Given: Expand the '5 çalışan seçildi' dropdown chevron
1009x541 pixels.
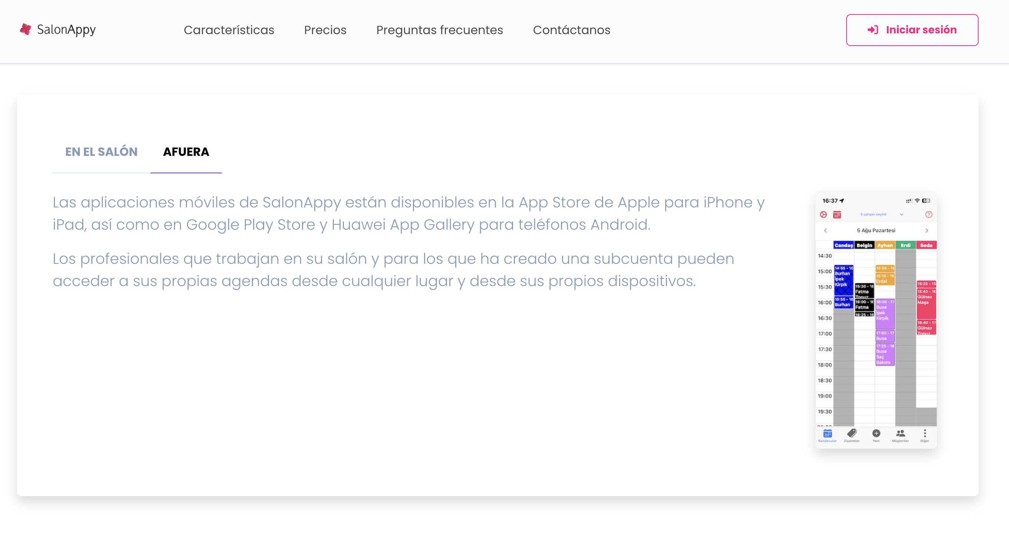Looking at the screenshot, I should coord(902,214).
